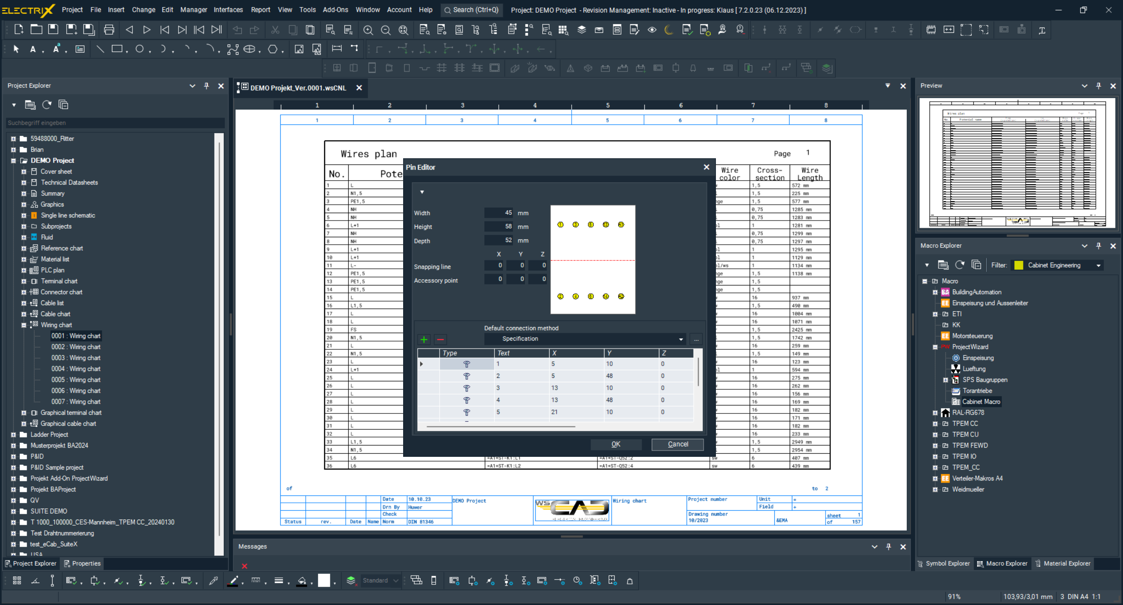This screenshot has height=605, width=1123.
Task: Collapse the Wiring chart tree node
Action: click(x=24, y=325)
